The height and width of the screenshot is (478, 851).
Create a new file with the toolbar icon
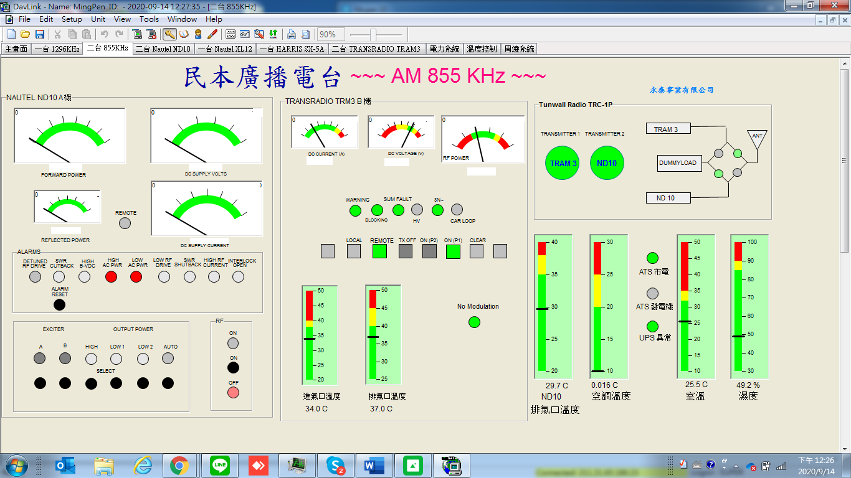pos(11,34)
